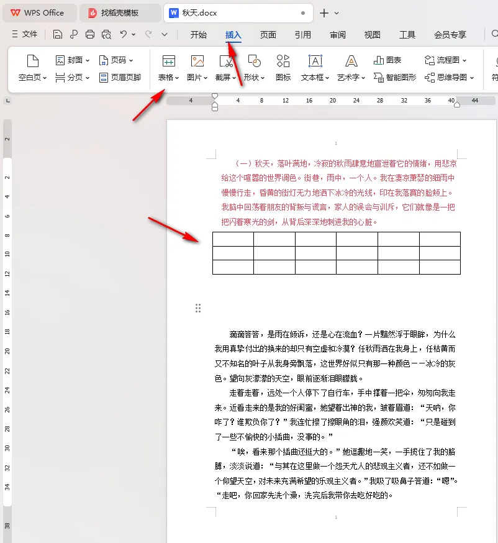498x543 pixels.
Task: Expand the Cover dropdown arrow
Action: point(88,61)
